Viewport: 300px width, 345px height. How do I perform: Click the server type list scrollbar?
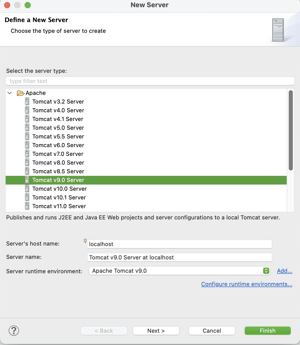click(291, 130)
